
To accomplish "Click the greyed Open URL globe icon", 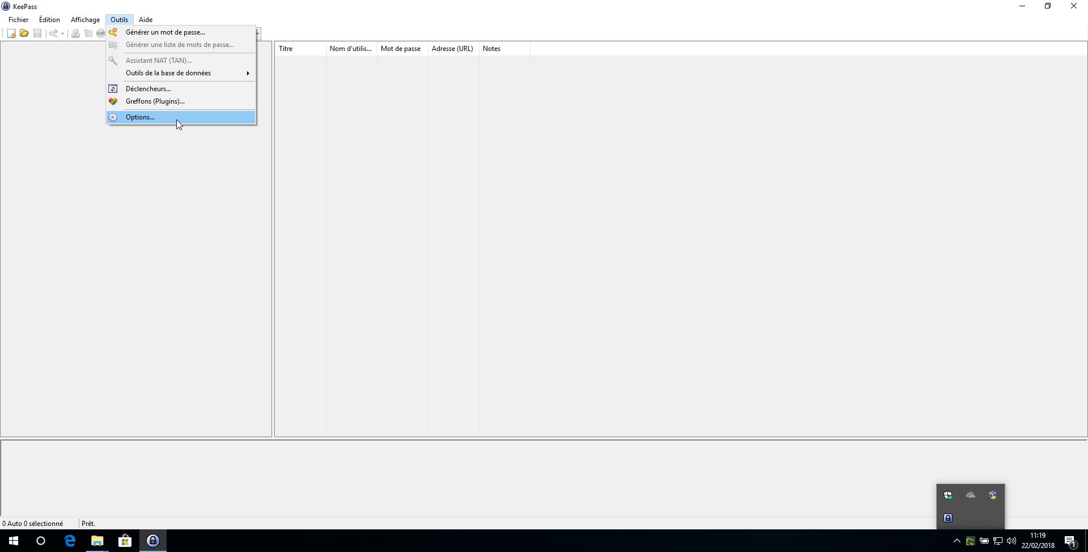I will (x=100, y=33).
